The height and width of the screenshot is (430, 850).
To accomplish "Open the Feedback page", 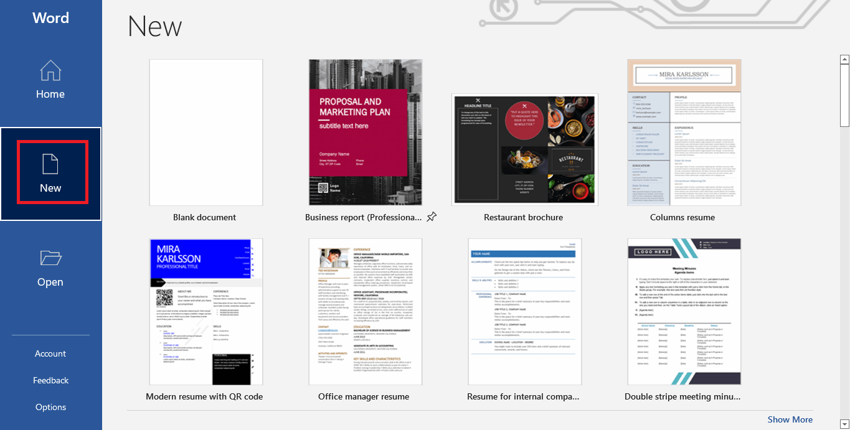I will pyautogui.click(x=50, y=380).
